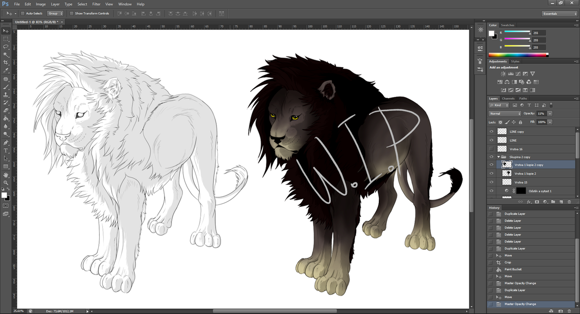
Task: Open the blend mode Normal dropdown
Action: point(505,114)
